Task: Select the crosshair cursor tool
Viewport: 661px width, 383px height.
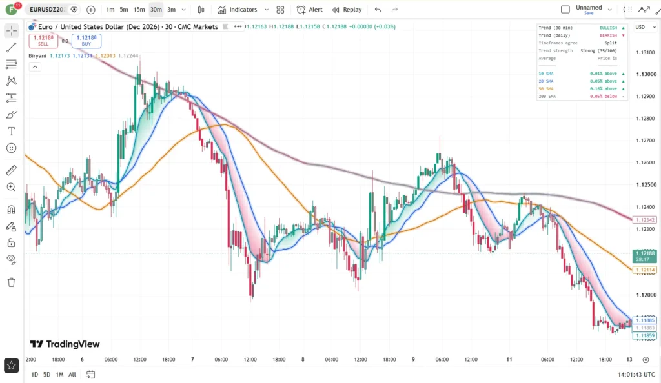Action: pos(12,30)
